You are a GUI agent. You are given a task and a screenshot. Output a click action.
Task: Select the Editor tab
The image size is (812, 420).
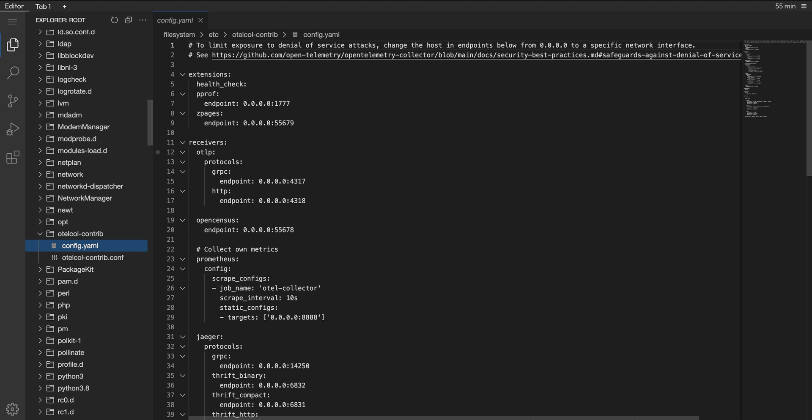click(14, 6)
